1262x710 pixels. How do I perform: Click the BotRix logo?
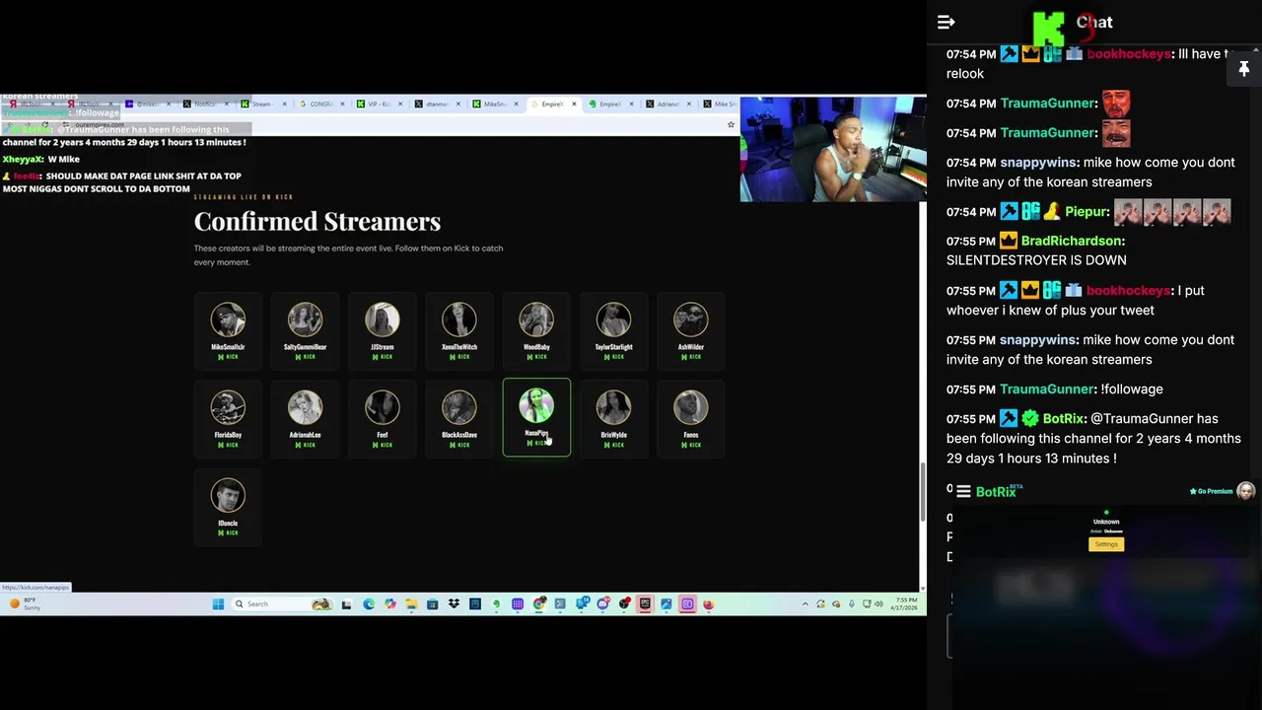(998, 491)
